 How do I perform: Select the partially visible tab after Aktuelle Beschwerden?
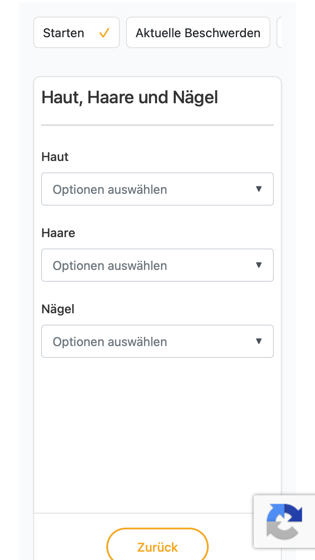(279, 32)
